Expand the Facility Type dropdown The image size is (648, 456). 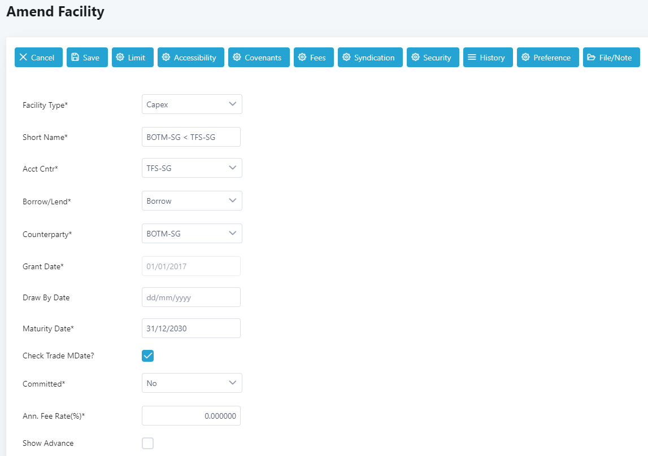(x=192, y=104)
